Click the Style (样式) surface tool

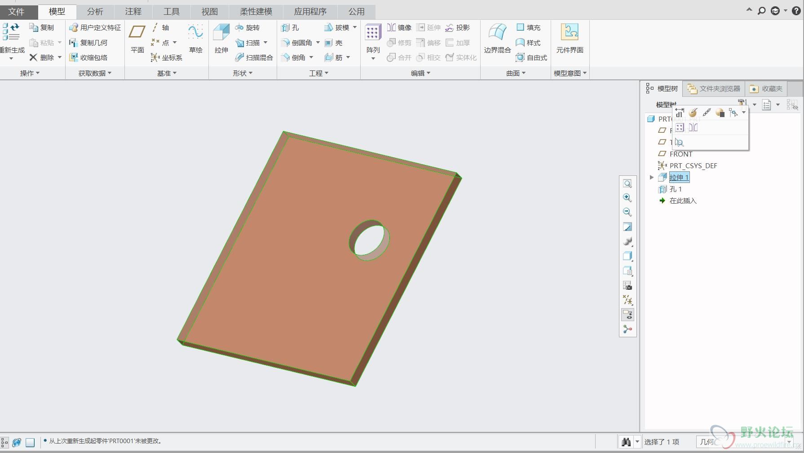click(528, 43)
